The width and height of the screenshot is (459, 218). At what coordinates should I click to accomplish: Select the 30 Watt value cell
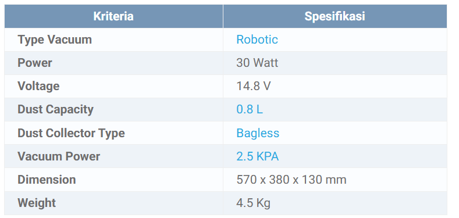(x=335, y=63)
